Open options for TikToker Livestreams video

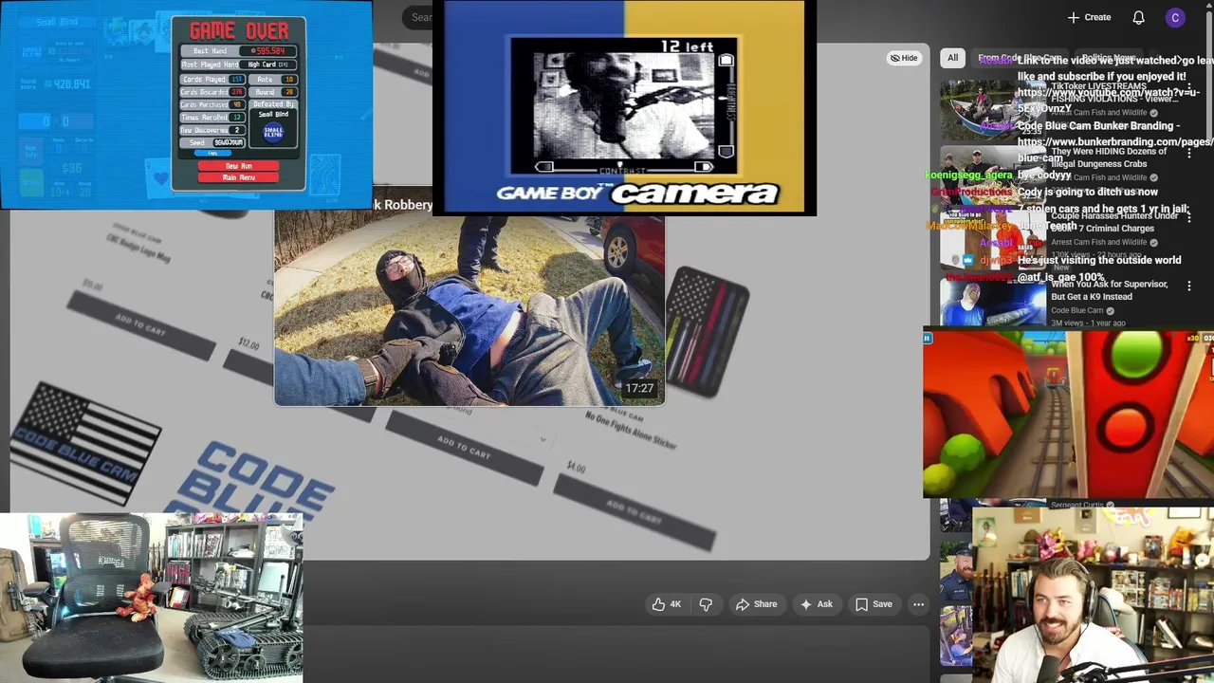pos(1189,88)
